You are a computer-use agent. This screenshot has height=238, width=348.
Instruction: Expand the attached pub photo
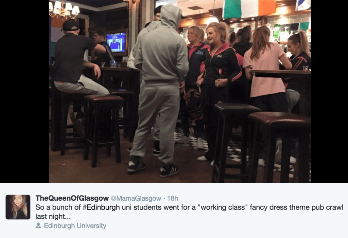[x=180, y=91]
